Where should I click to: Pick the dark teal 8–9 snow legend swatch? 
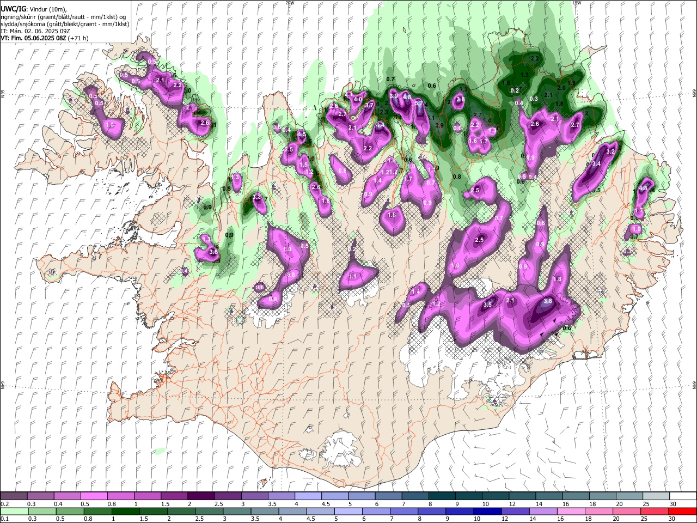(442, 496)
